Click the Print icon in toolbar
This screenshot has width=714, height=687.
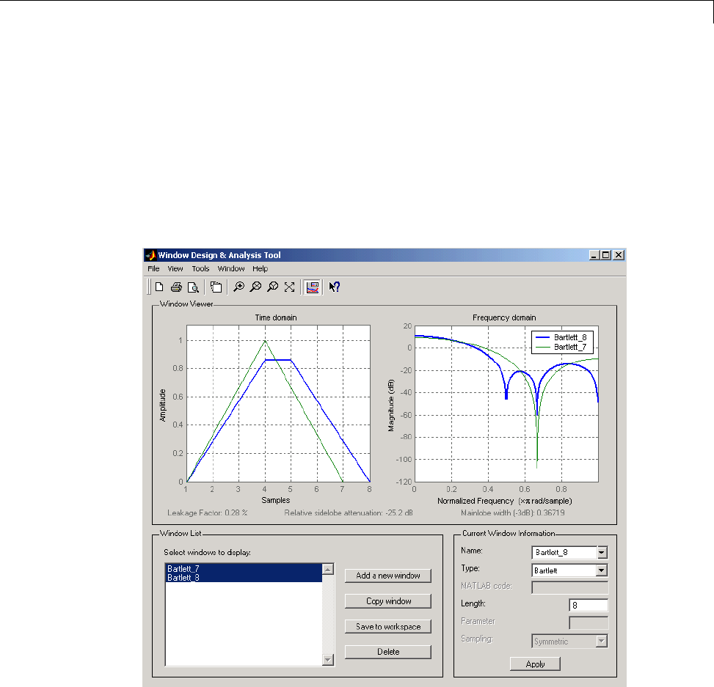(176, 287)
